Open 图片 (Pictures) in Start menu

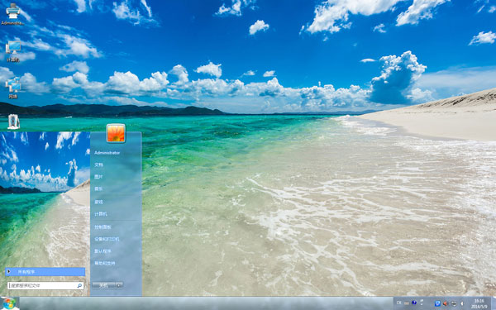pos(98,177)
